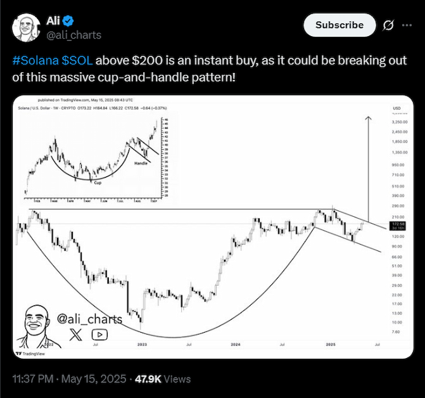Click Ali's profile avatar picture
Image resolution: width=425 pixels, height=398 pixels.
click(x=26, y=28)
